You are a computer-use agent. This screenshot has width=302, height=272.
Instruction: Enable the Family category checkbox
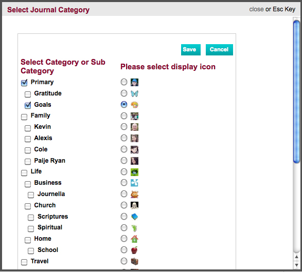pyautogui.click(x=24, y=117)
